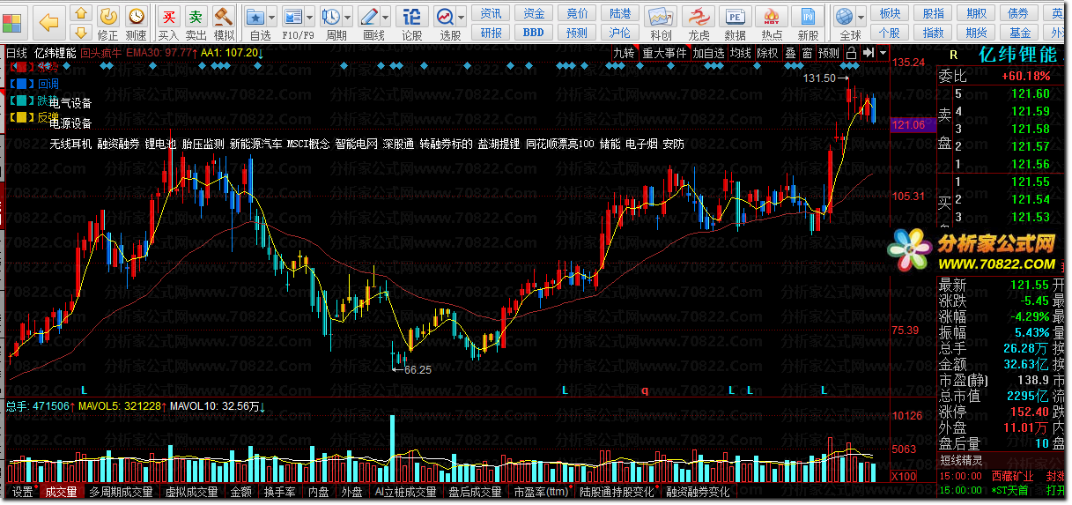Switch to 市盈率(ttm) tab
The width and height of the screenshot is (1072, 505).
tap(541, 492)
